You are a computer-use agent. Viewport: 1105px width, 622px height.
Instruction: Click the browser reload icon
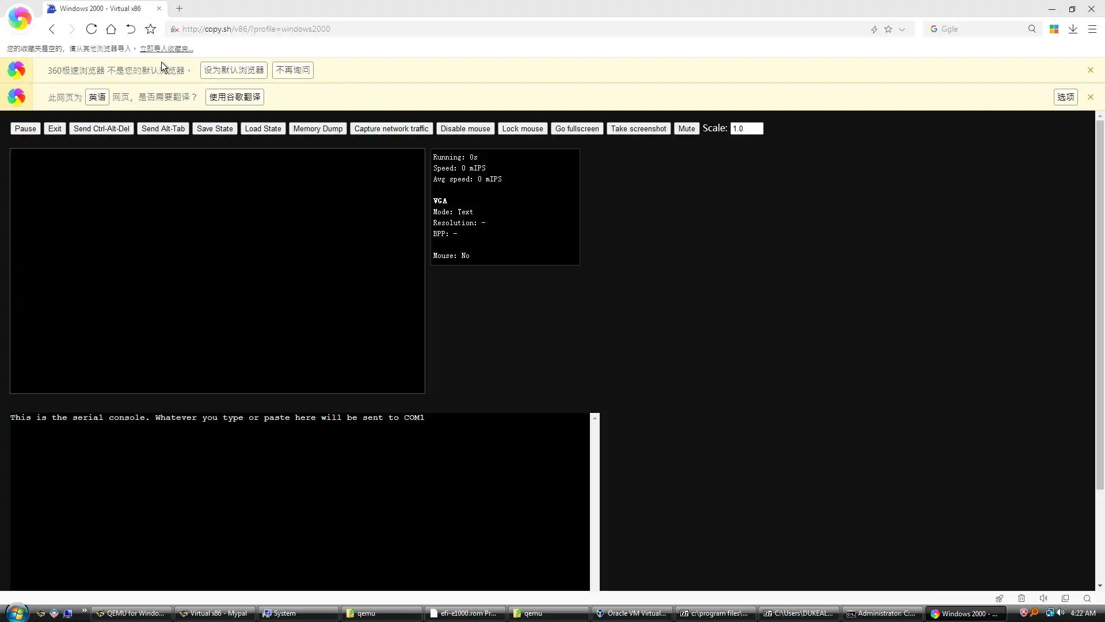tap(91, 29)
